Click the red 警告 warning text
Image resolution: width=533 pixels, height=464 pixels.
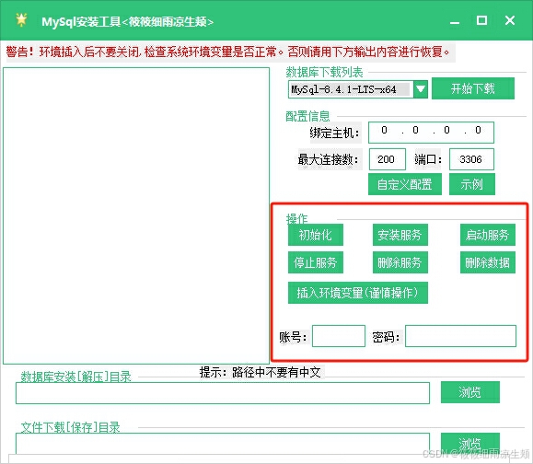pos(227,52)
